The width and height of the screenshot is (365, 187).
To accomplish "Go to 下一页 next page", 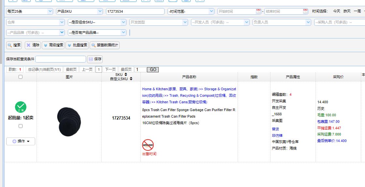I will click(110, 69).
